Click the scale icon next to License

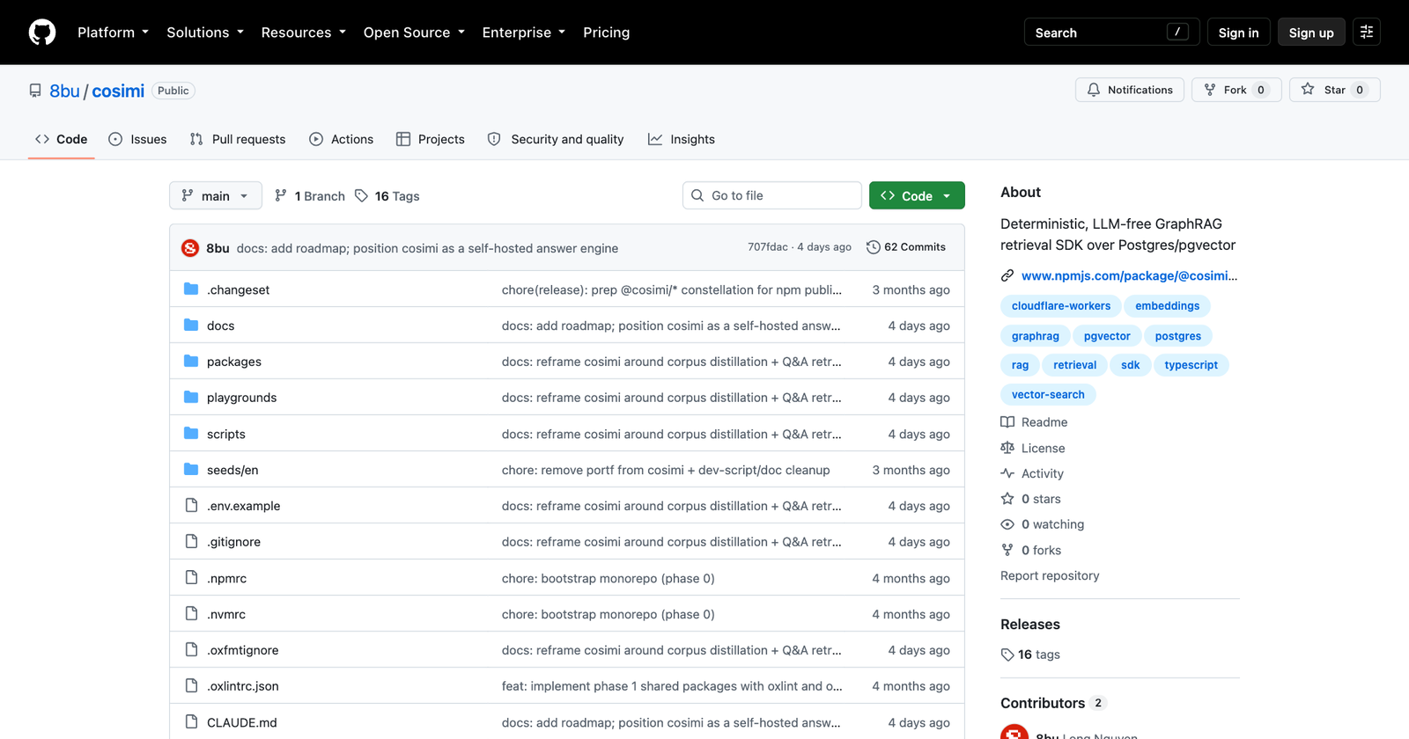coord(1007,448)
